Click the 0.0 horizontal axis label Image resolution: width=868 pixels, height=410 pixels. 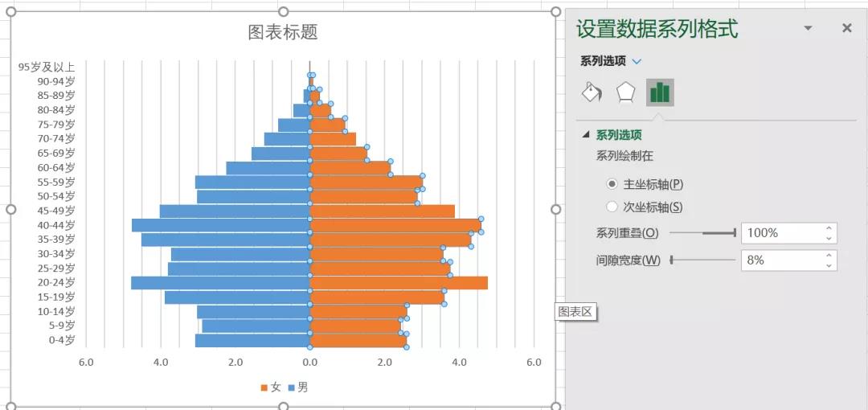click(x=310, y=363)
